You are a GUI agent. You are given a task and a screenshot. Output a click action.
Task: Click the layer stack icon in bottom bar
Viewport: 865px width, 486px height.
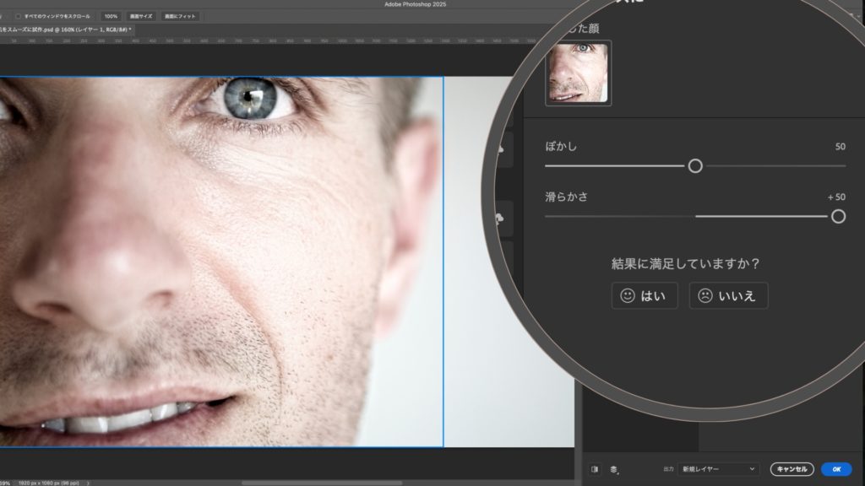(614, 469)
